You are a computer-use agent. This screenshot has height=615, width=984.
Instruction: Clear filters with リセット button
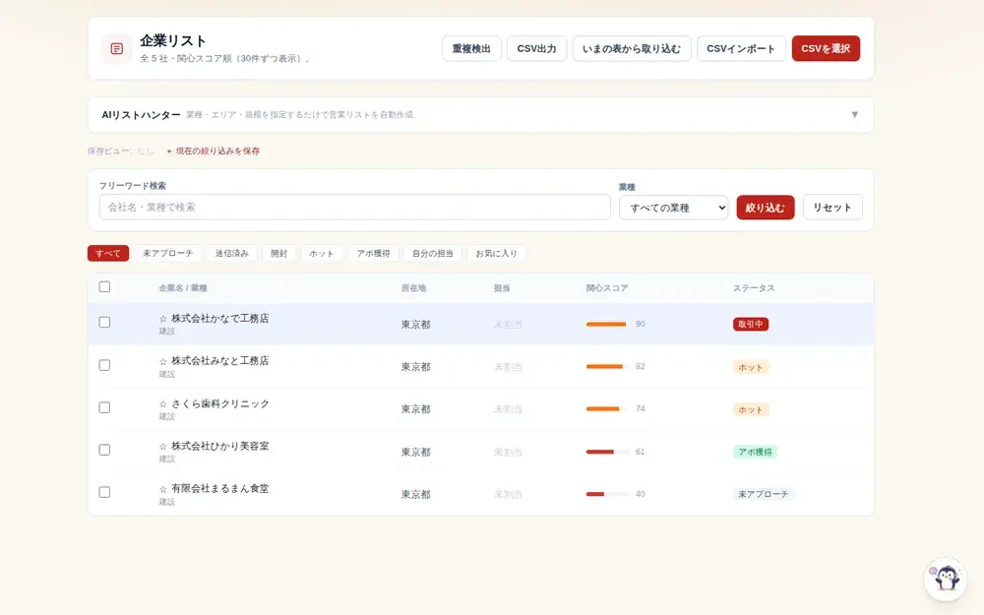click(832, 207)
